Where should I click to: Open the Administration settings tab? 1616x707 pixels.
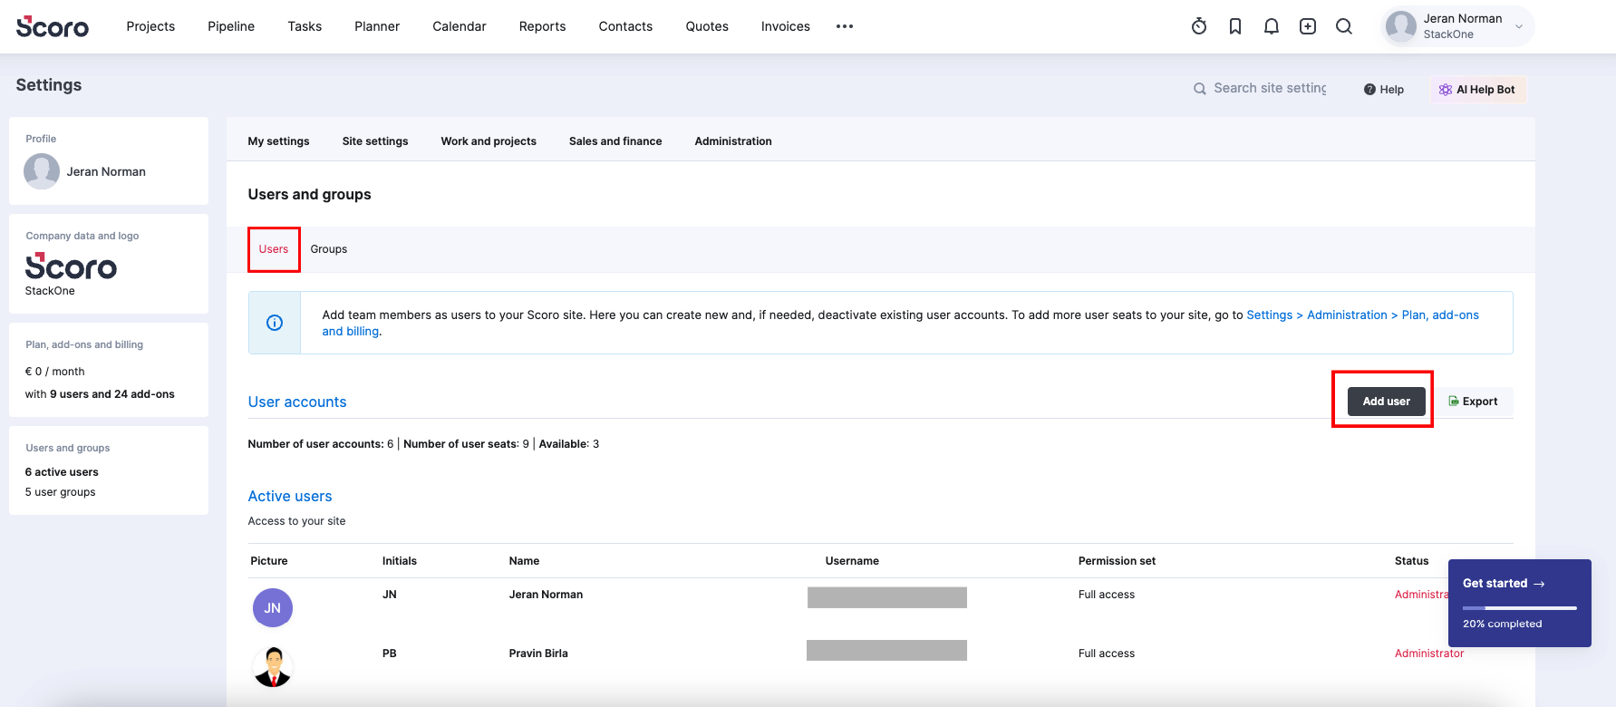733,141
